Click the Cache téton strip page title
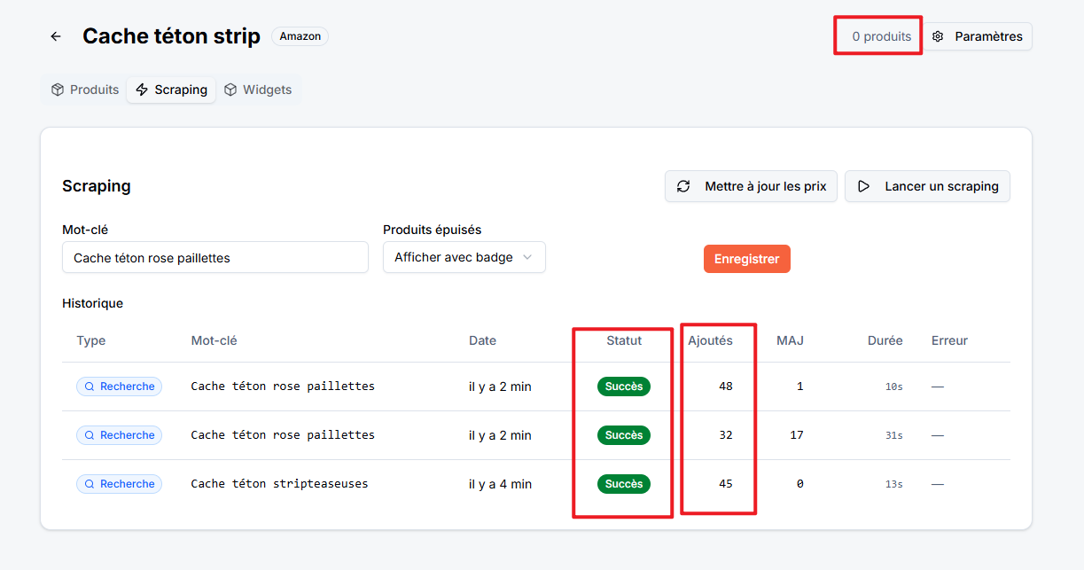This screenshot has height=570, width=1084. click(171, 36)
